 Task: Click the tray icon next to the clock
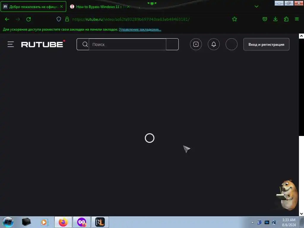274,222
